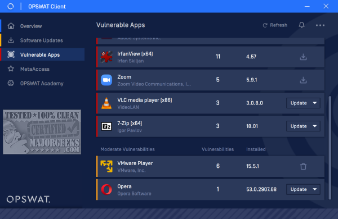Go to OPSWAT Academy

click(x=42, y=83)
